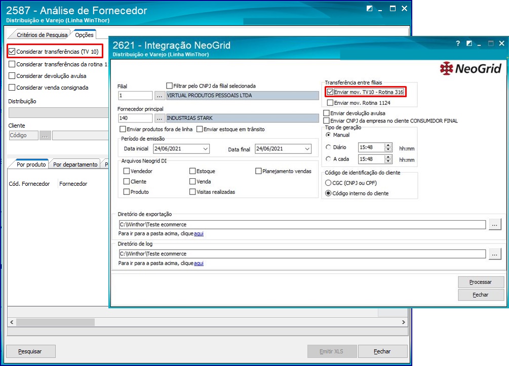Check Considerar transferências da rotina option

[12, 64]
